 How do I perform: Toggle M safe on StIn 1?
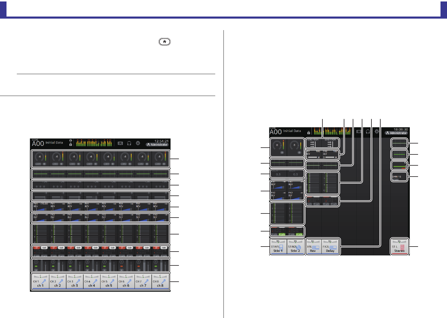(x=282, y=234)
